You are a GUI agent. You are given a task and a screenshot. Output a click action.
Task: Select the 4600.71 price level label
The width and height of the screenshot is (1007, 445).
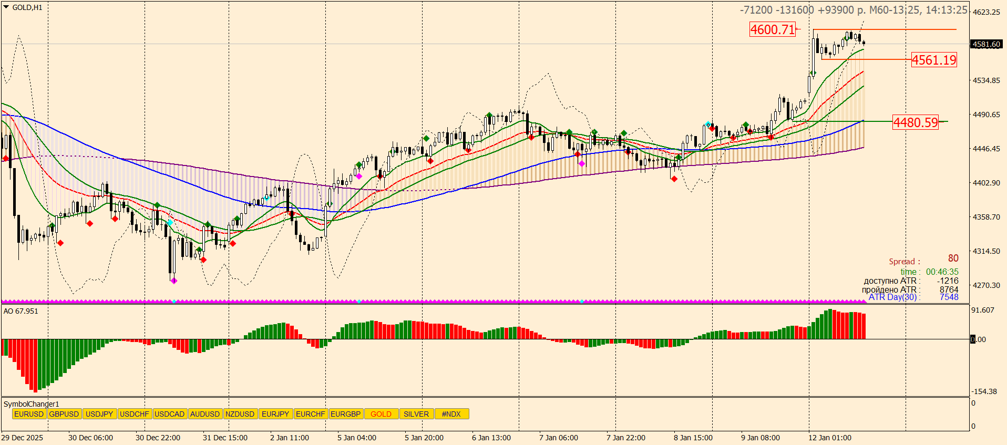[773, 29]
